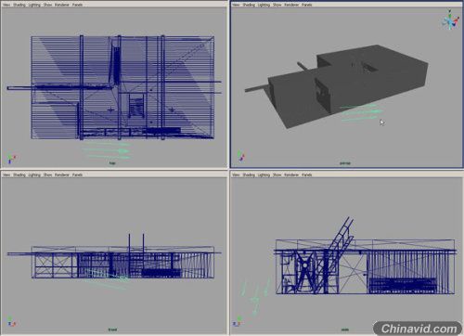The height and width of the screenshot is (336, 464).
Task: Click the Chinavid.com watermark link
Action: (x=419, y=329)
